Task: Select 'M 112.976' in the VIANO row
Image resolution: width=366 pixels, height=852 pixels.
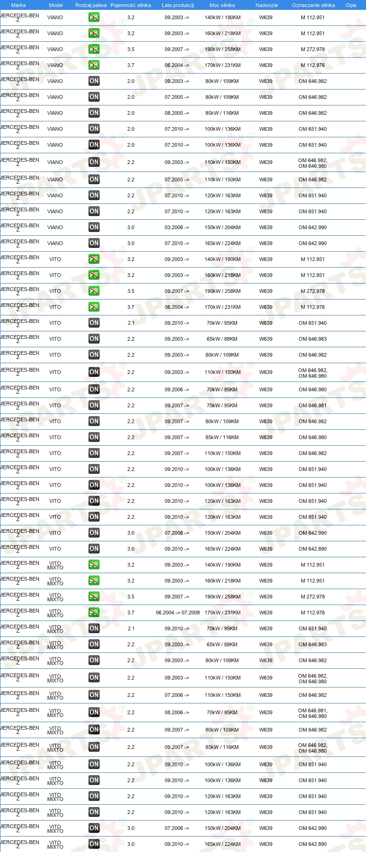Action: point(313,65)
